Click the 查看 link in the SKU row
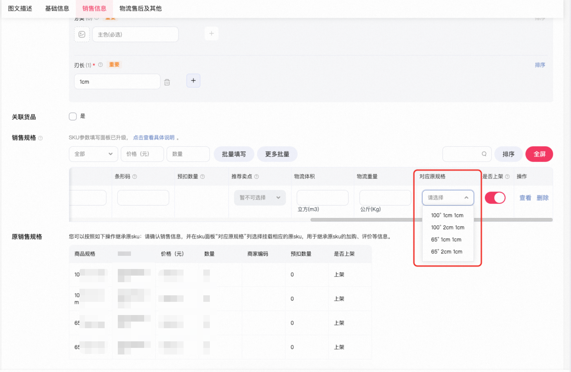571x372 pixels. (525, 198)
